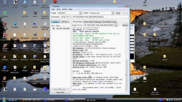Launch VLC media player from the desktop

coord(35,80)
